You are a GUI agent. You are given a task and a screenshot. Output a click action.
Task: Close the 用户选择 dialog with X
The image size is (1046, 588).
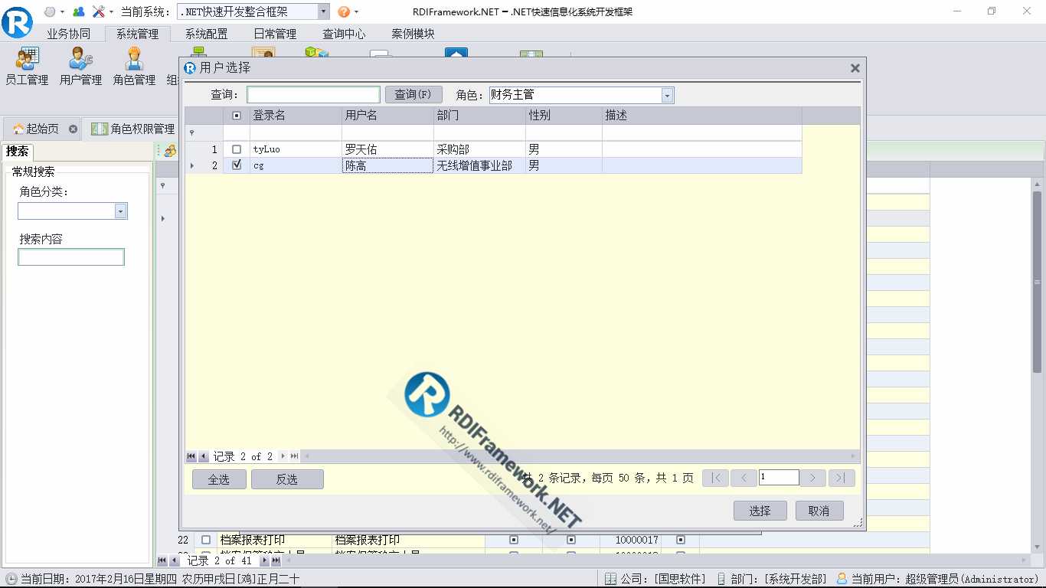[x=855, y=68]
